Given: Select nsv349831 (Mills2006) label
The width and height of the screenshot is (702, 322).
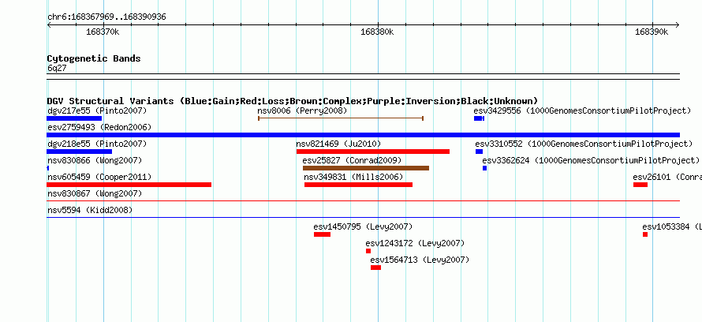Looking at the screenshot, I should coord(353,177).
